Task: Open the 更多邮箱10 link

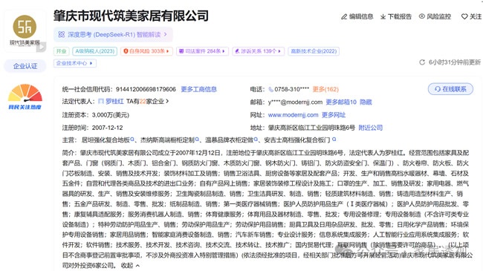Action: pos(341,102)
